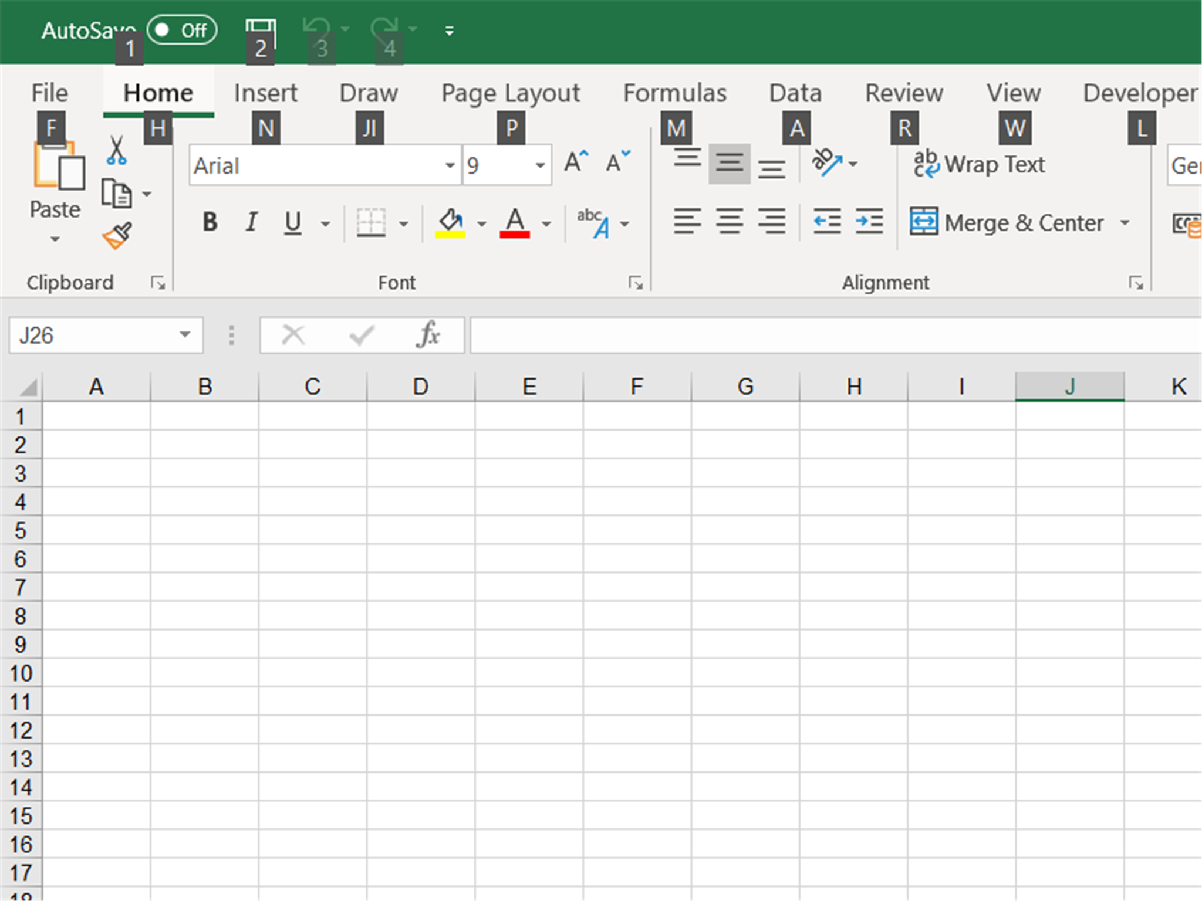This screenshot has height=901, width=1202.
Task: Align text right
Action: [771, 221]
